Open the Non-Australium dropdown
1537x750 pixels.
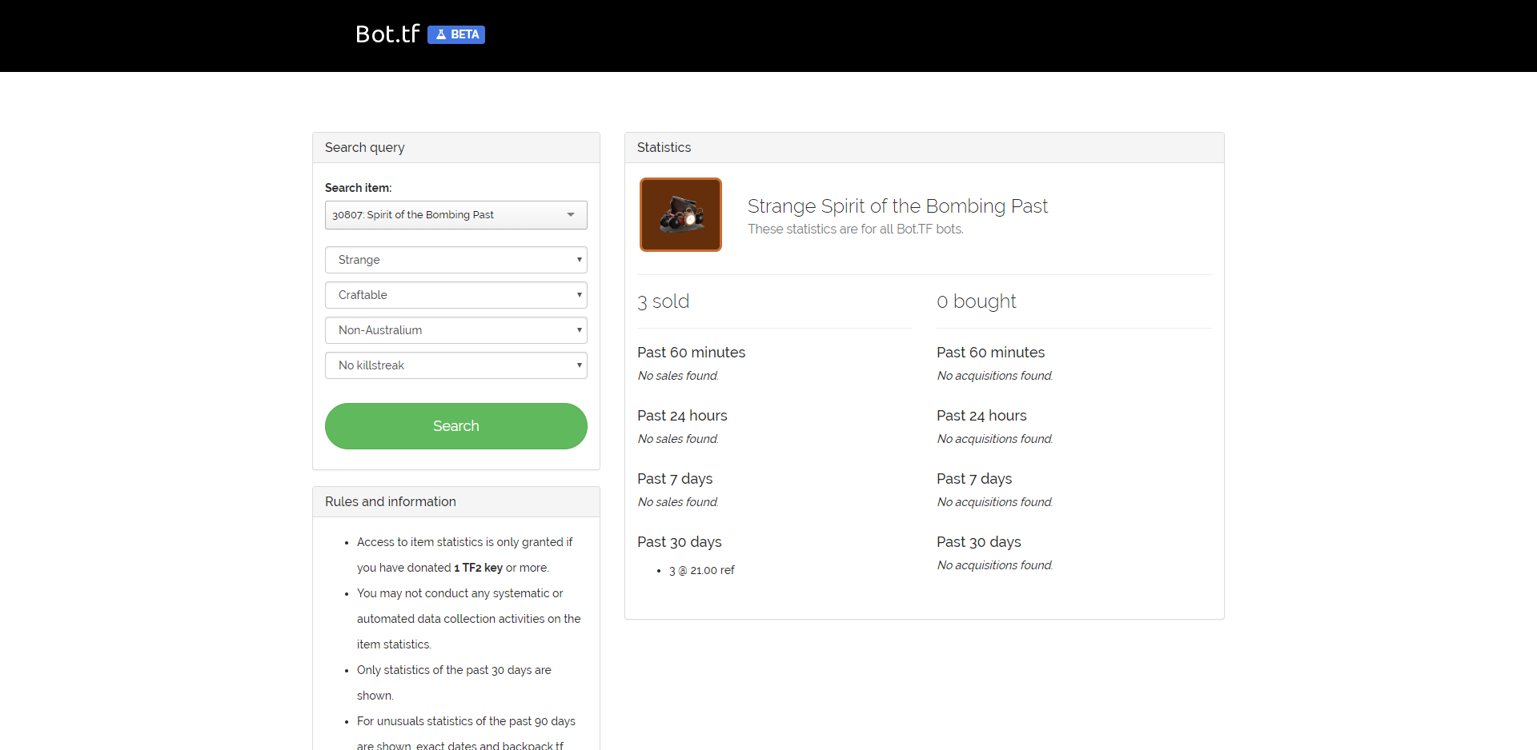coord(456,330)
